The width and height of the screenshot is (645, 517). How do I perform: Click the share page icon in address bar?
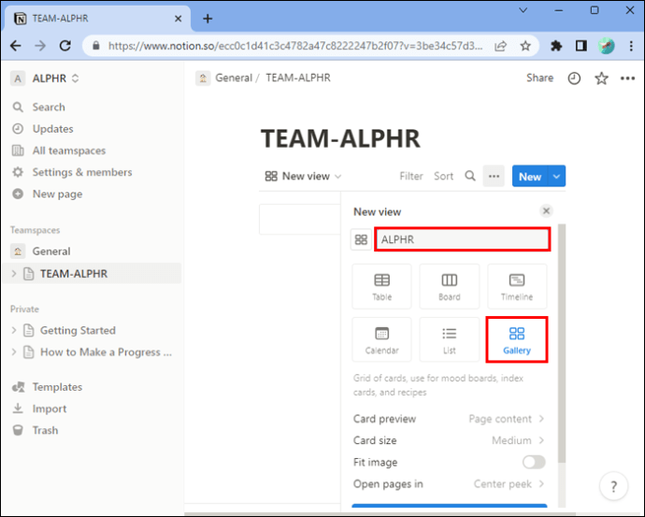click(500, 46)
